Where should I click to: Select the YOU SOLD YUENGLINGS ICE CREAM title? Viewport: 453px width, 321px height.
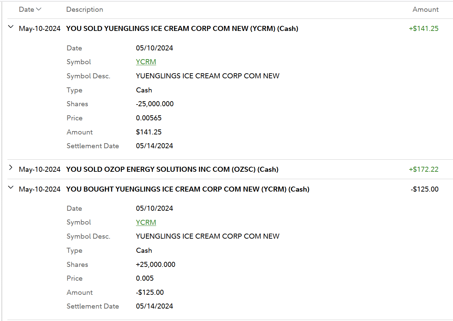(182, 29)
